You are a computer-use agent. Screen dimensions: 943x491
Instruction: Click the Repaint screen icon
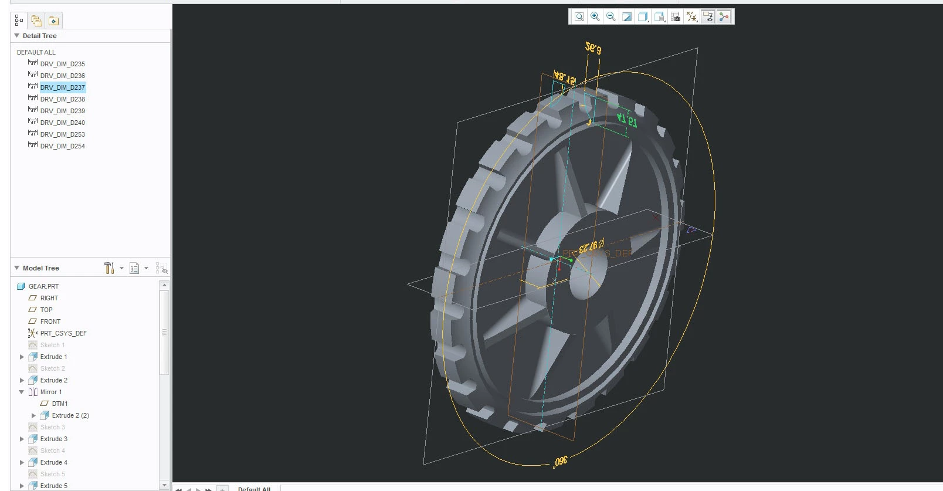coord(627,16)
